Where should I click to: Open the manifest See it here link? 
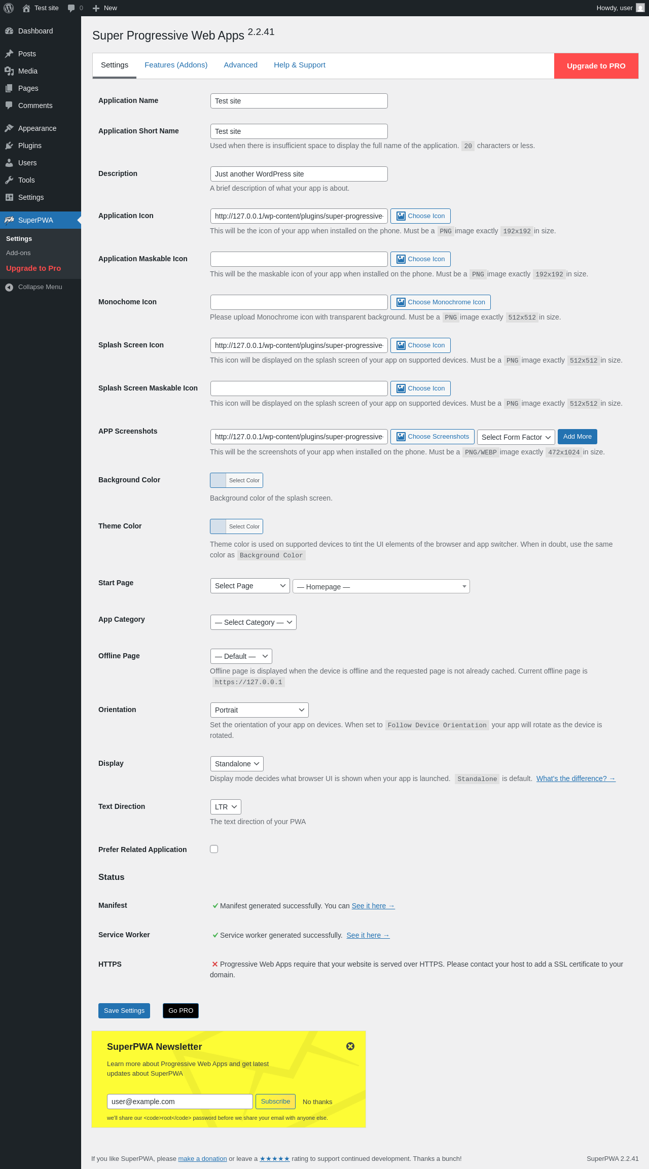[x=373, y=906]
